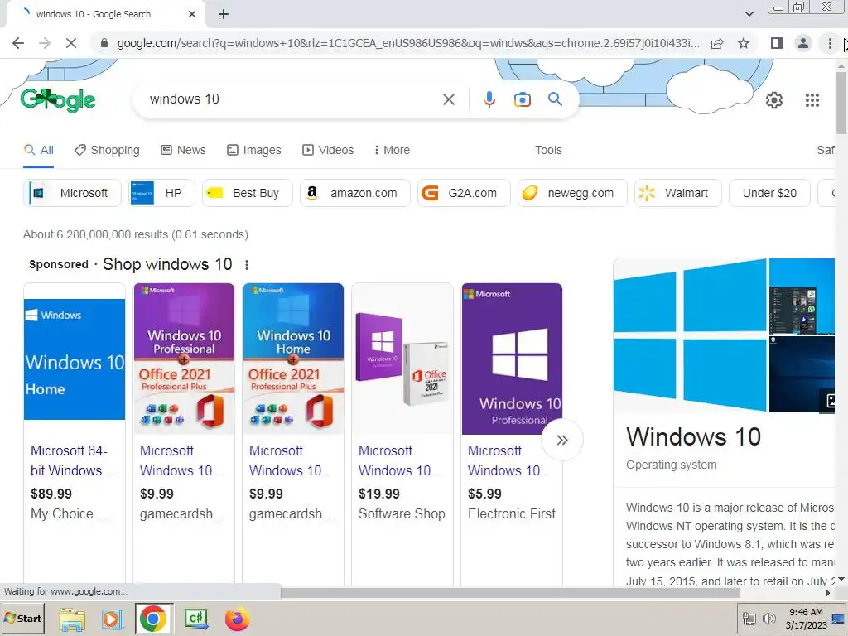The height and width of the screenshot is (636, 848).
Task: Click the network icon in system tray
Action: [749, 619]
